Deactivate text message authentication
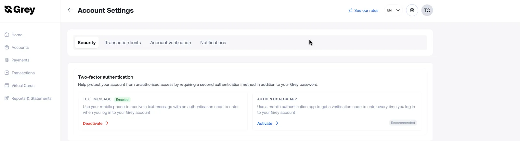Viewport: 520px width, 141px height. click(x=93, y=124)
